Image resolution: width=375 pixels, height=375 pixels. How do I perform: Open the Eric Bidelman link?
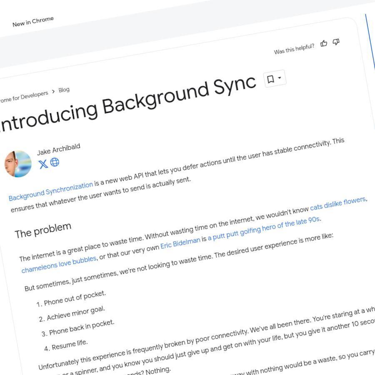click(180, 243)
